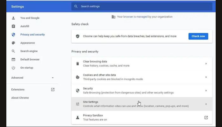The width and height of the screenshot is (222, 127).
Task: Expand Clear browsing data with its chevron
Action: (x=206, y=63)
